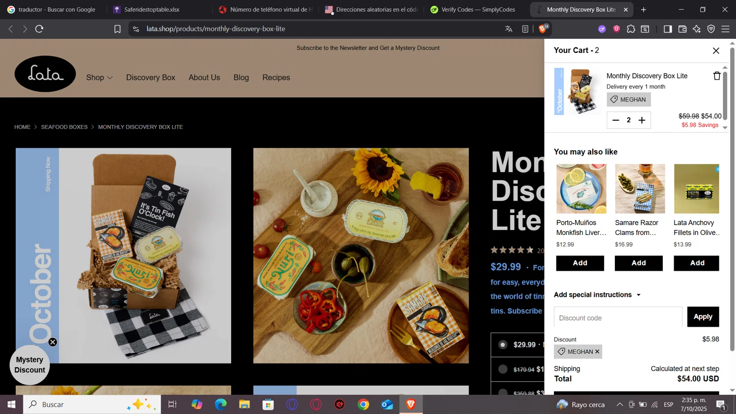736x414 pixels.
Task: Delete Monthly Discovery Box Lite from cart
Action: 717,76
